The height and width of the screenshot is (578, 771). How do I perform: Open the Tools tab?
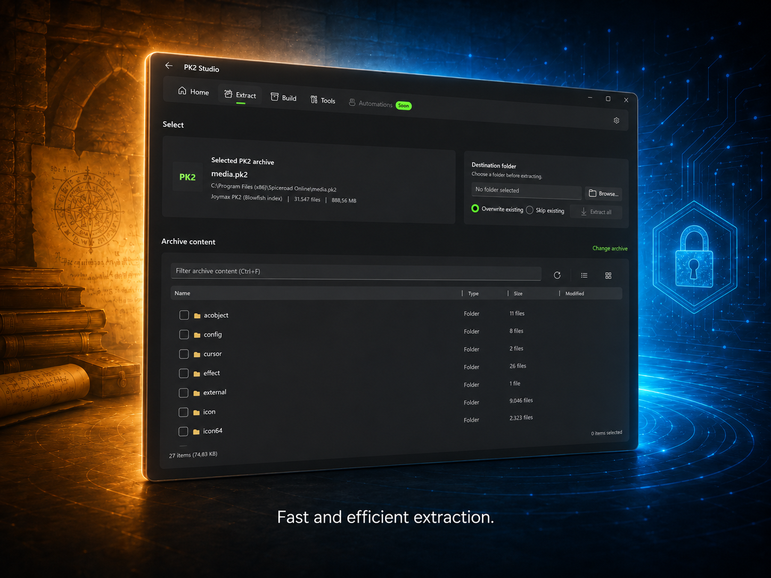(323, 100)
